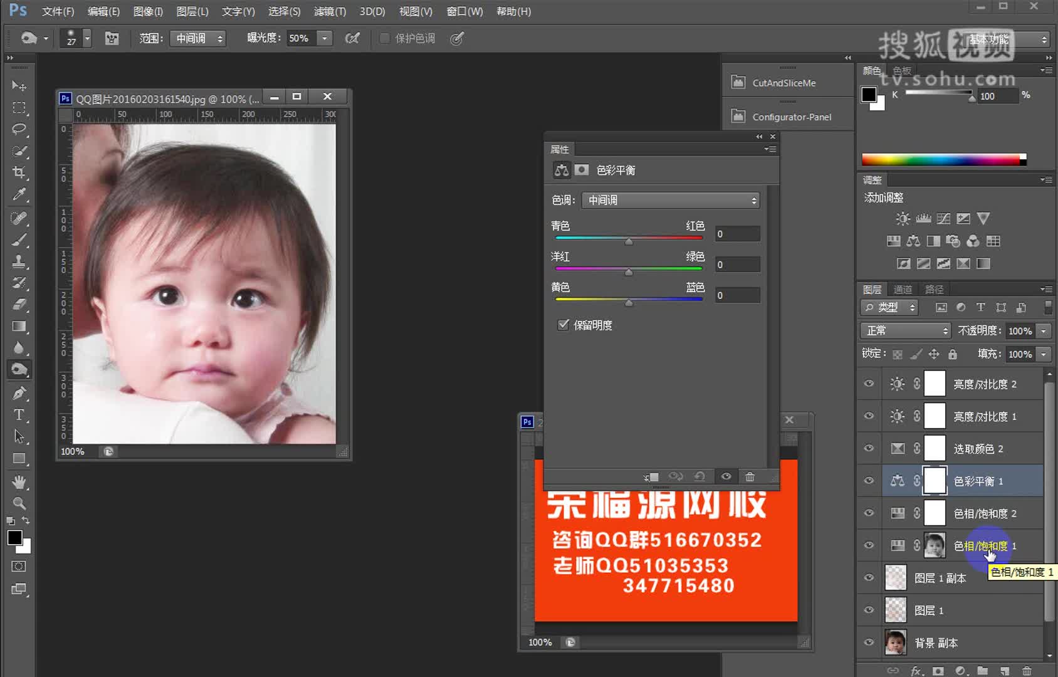Select the Hand tool
Viewport: 1058px width, 677px height.
(x=19, y=481)
